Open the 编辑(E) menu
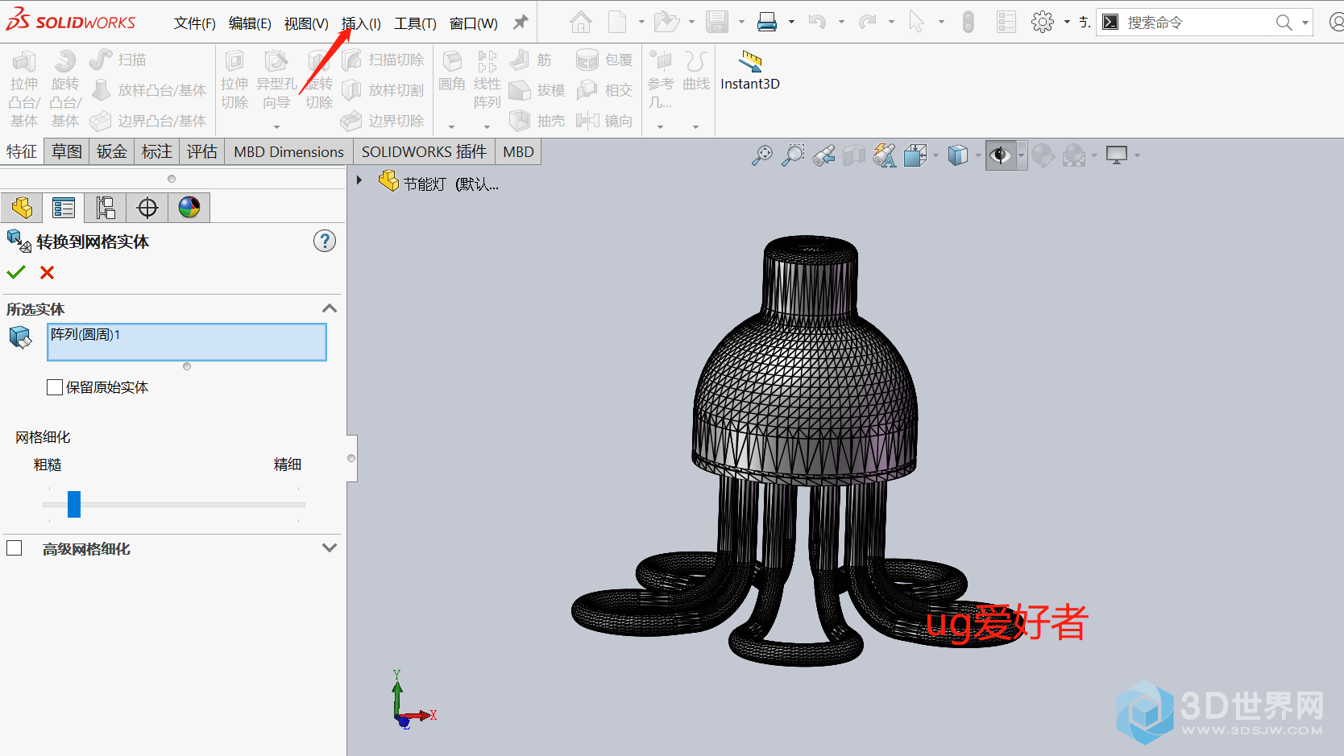The height and width of the screenshot is (756, 1344). pyautogui.click(x=250, y=23)
